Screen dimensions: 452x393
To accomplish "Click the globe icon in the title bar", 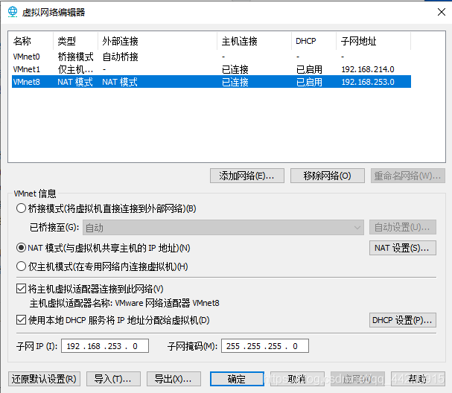I will point(13,12).
